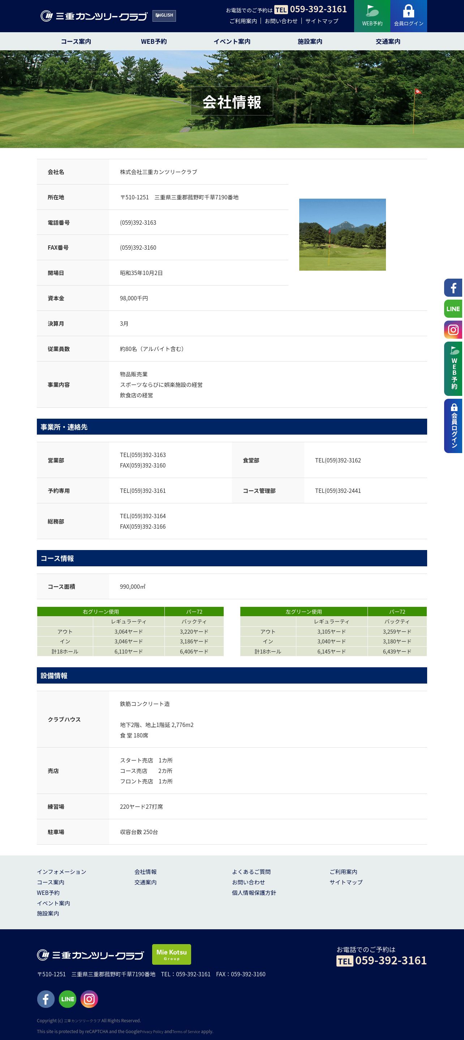Click the mountain golf course photo

(342, 234)
